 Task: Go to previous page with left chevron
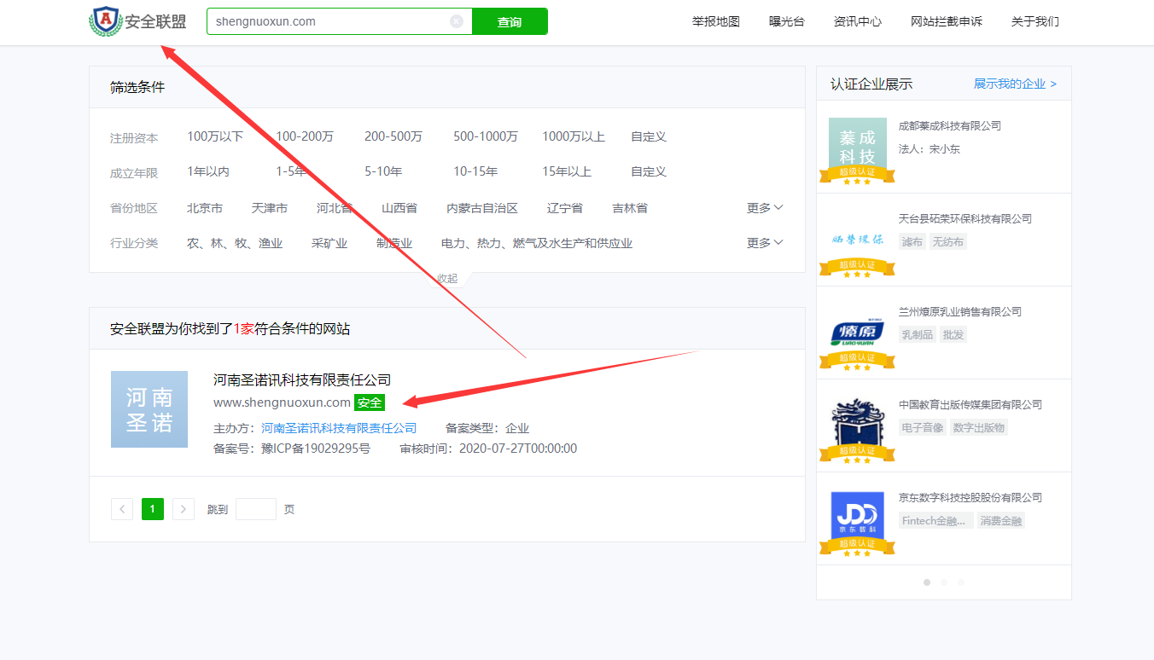[x=122, y=509]
